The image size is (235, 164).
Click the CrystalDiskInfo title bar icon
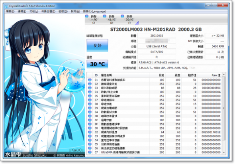(6, 6)
